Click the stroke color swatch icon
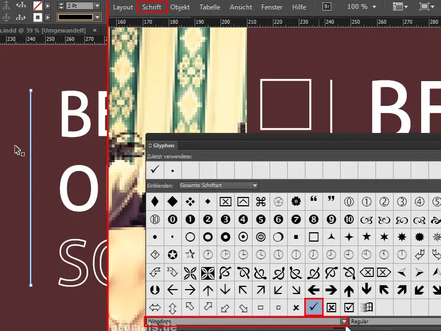Viewport: 441px width, 331px height. [37, 18]
